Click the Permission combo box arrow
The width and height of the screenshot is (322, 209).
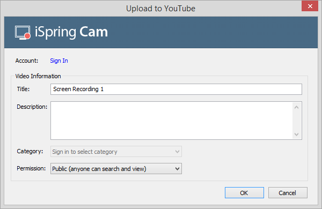pyautogui.click(x=177, y=169)
